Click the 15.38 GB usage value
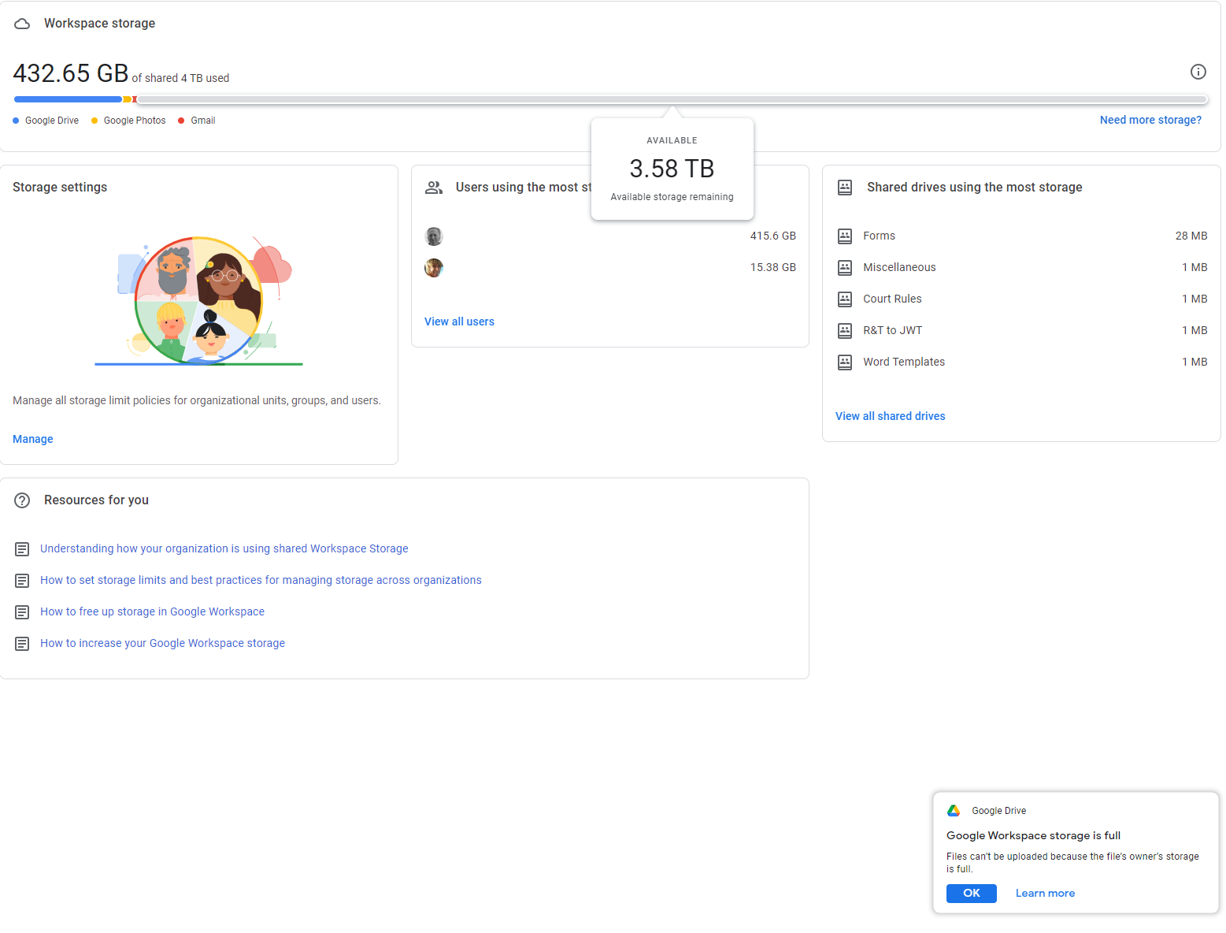The width and height of the screenshot is (1226, 933). click(x=772, y=267)
